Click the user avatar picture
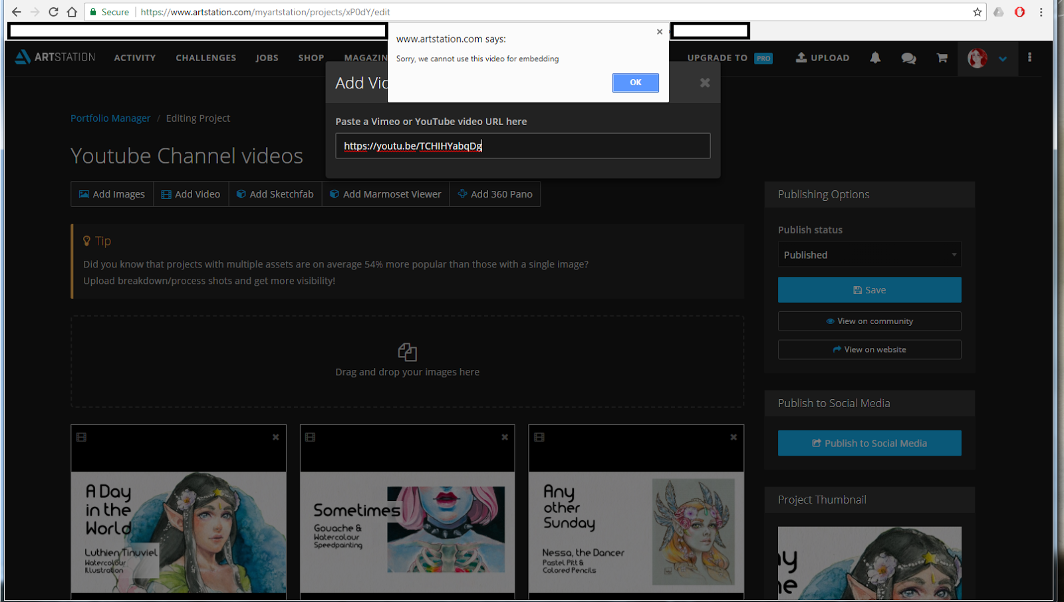Viewport: 1064px width, 602px height. [x=977, y=58]
